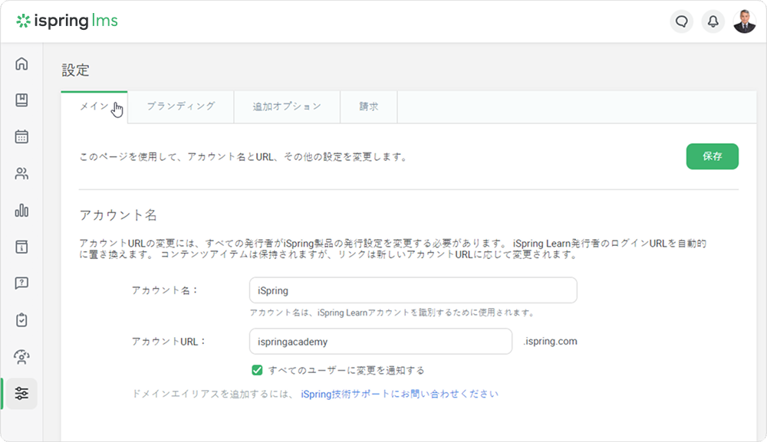767x442 pixels.
Task: Open the Home icon in sidebar
Action: pos(21,64)
